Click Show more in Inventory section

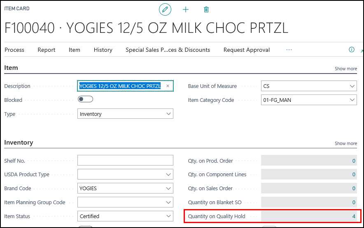[x=346, y=143]
